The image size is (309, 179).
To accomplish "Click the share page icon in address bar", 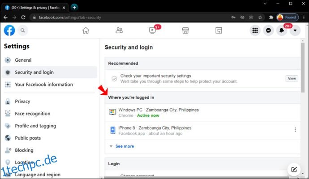I will tap(251, 17).
